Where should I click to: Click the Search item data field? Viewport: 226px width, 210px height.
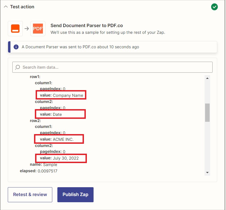click(x=112, y=67)
